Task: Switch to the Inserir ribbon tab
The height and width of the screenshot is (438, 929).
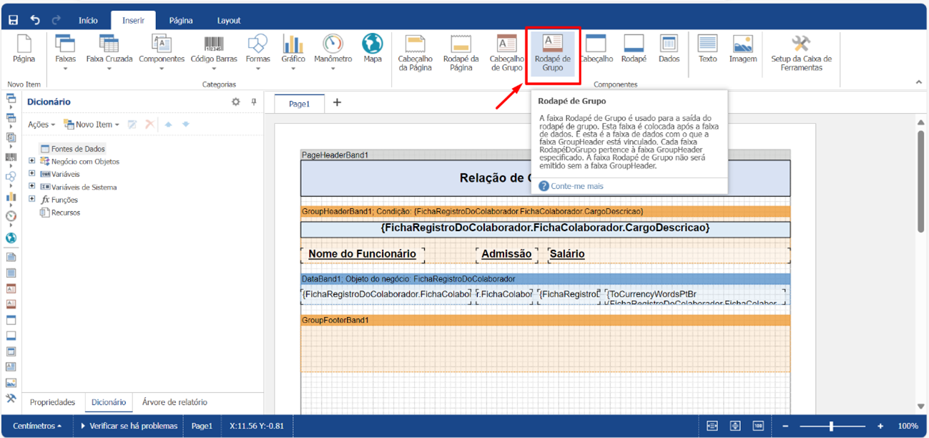Action: (133, 21)
